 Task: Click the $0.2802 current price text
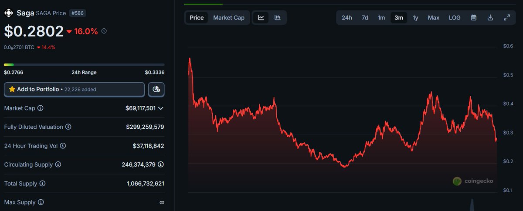(x=33, y=31)
